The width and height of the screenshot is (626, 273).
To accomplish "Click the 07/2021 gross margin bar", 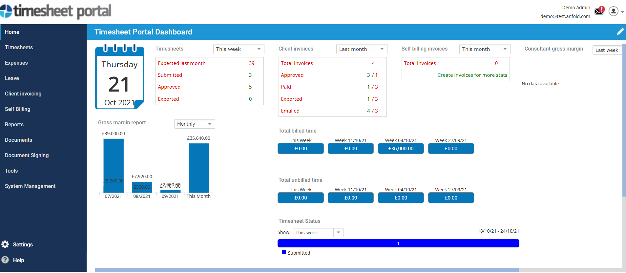I will click(x=114, y=165).
